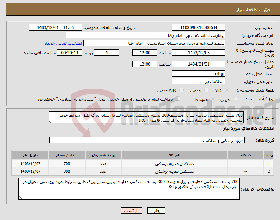The image size is (280, 220).
Task: Select the کالا radio button
Action: pyautogui.click(x=227, y=90)
